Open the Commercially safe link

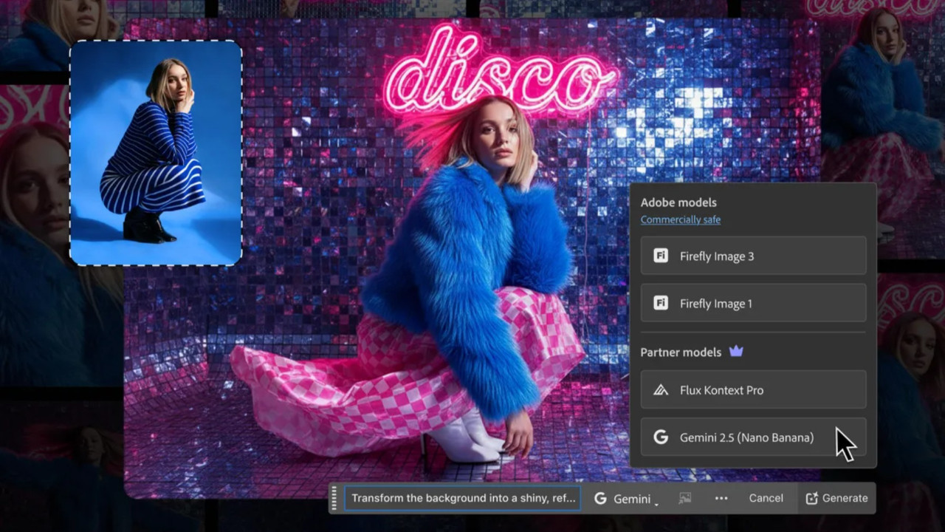[x=680, y=219]
